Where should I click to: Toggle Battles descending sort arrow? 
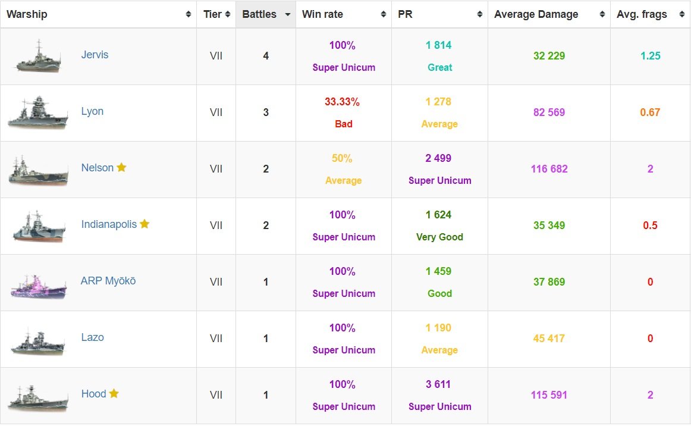pyautogui.click(x=288, y=14)
